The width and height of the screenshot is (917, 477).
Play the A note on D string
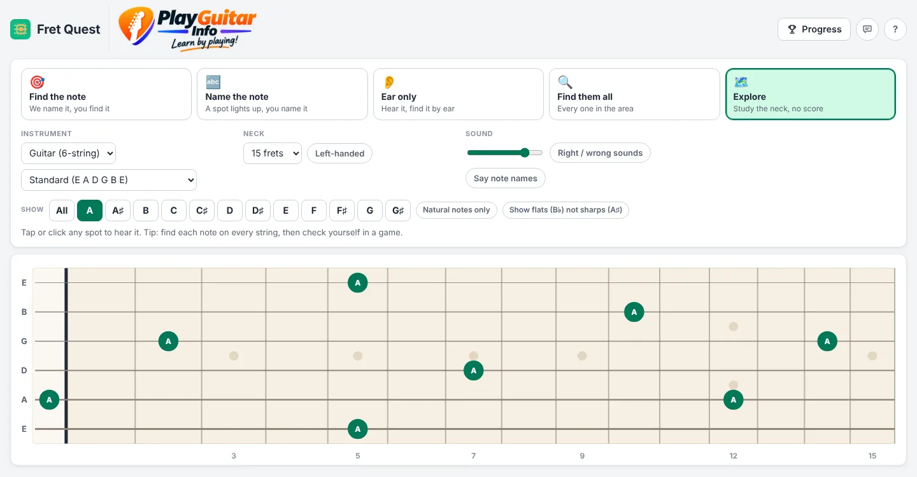473,370
